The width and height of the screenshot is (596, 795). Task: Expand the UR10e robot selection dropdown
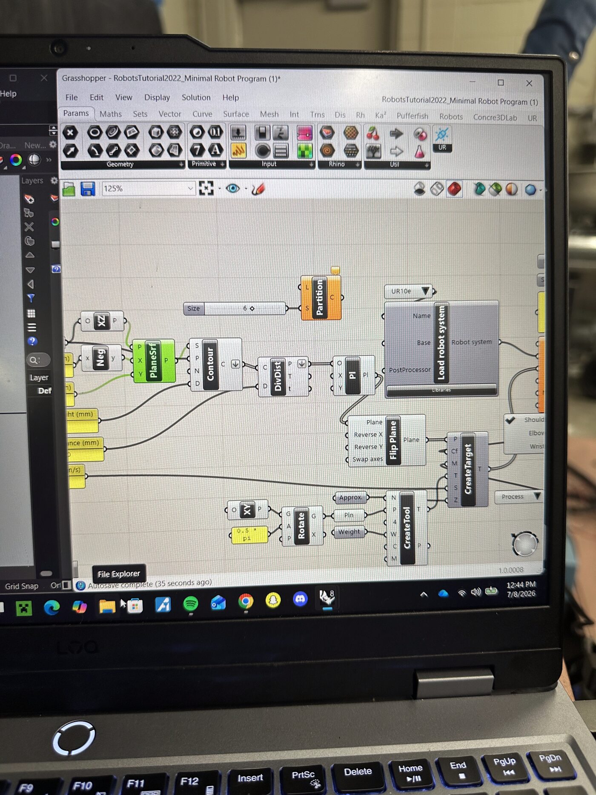[425, 291]
